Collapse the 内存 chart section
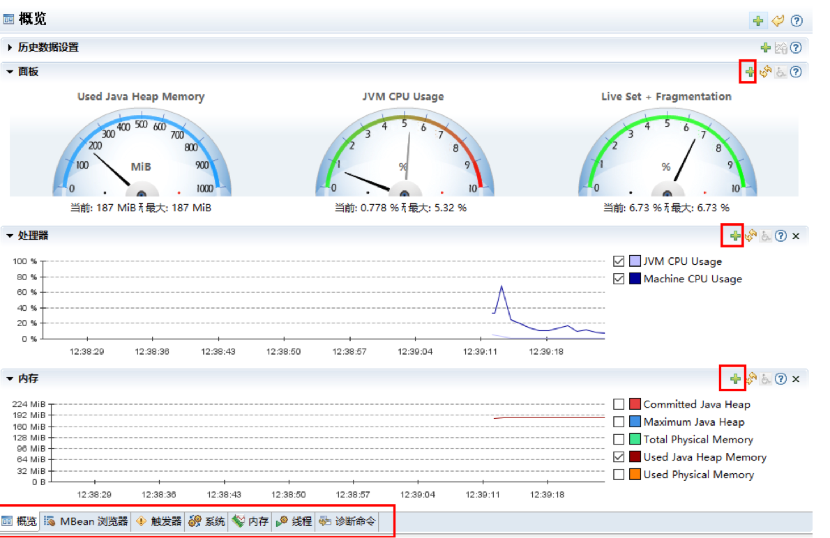 tap(10, 378)
